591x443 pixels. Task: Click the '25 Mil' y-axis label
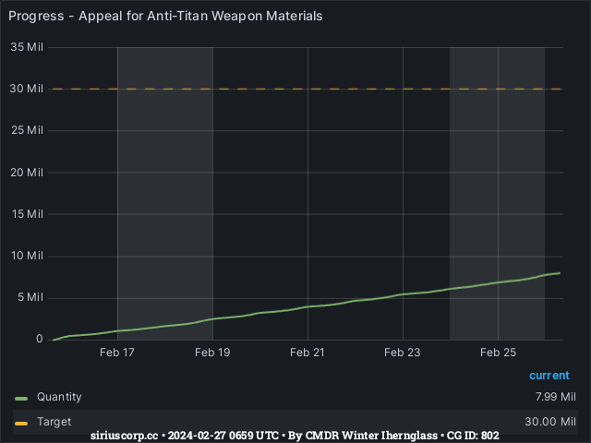tap(27, 130)
